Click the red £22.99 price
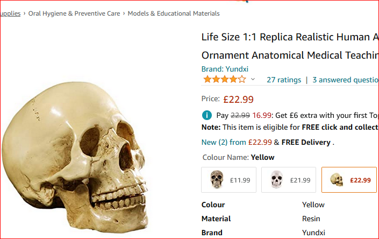 tap(238, 99)
